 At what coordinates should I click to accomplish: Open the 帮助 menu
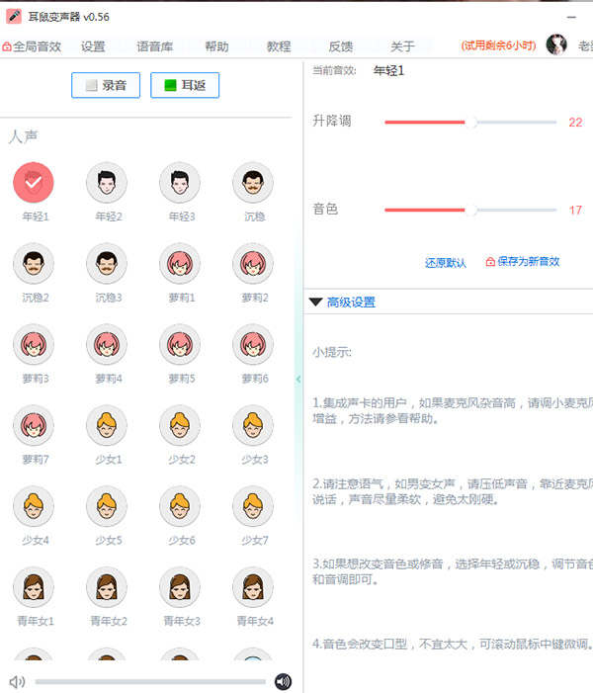click(x=216, y=46)
